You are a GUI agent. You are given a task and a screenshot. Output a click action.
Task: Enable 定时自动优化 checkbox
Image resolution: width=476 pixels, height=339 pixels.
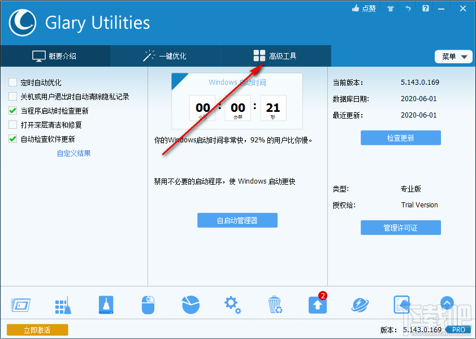(12, 82)
